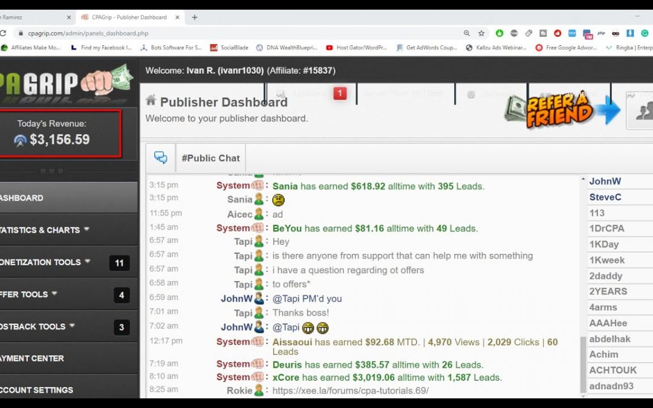Click the chat bubbles icon tab
The image size is (653, 408).
pyautogui.click(x=160, y=158)
